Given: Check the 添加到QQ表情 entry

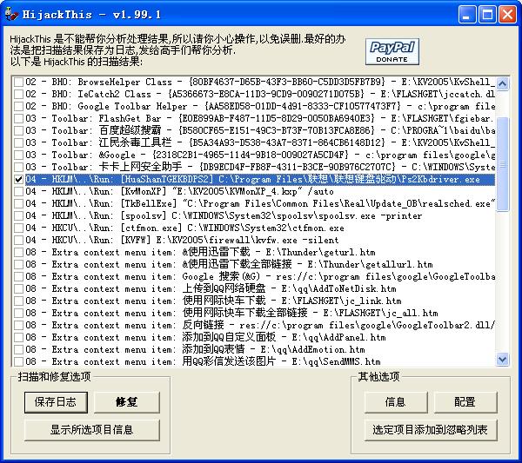Looking at the screenshot, I should tap(18, 349).
